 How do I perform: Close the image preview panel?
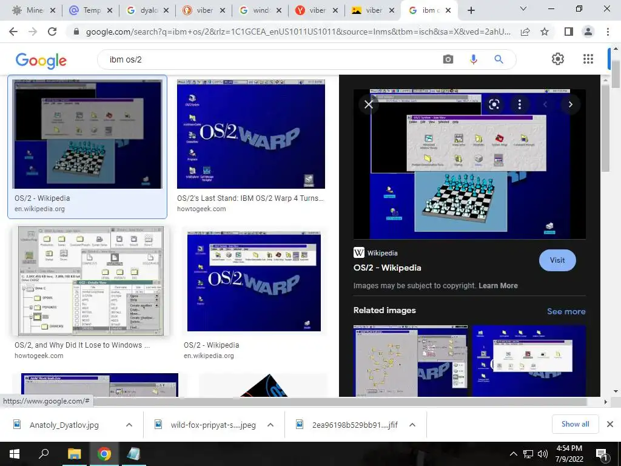369,104
